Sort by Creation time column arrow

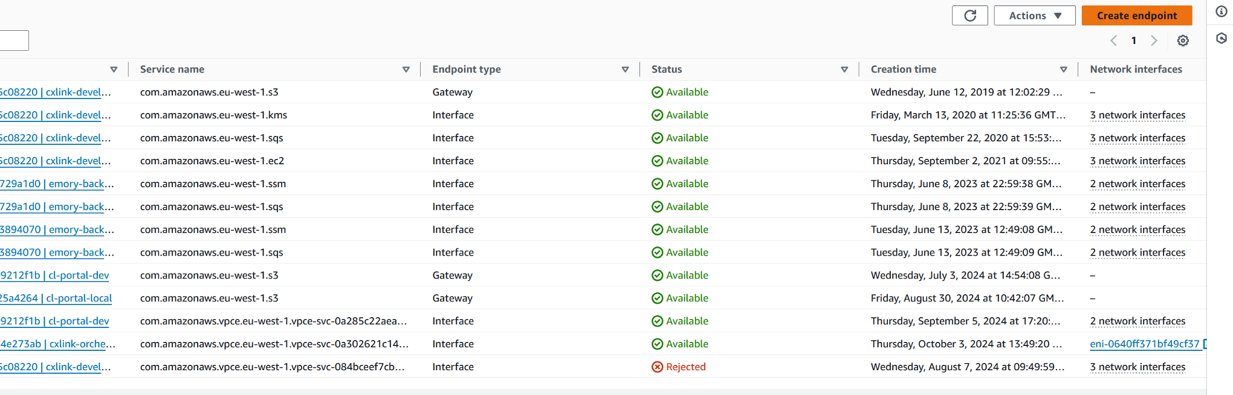pyautogui.click(x=1064, y=69)
